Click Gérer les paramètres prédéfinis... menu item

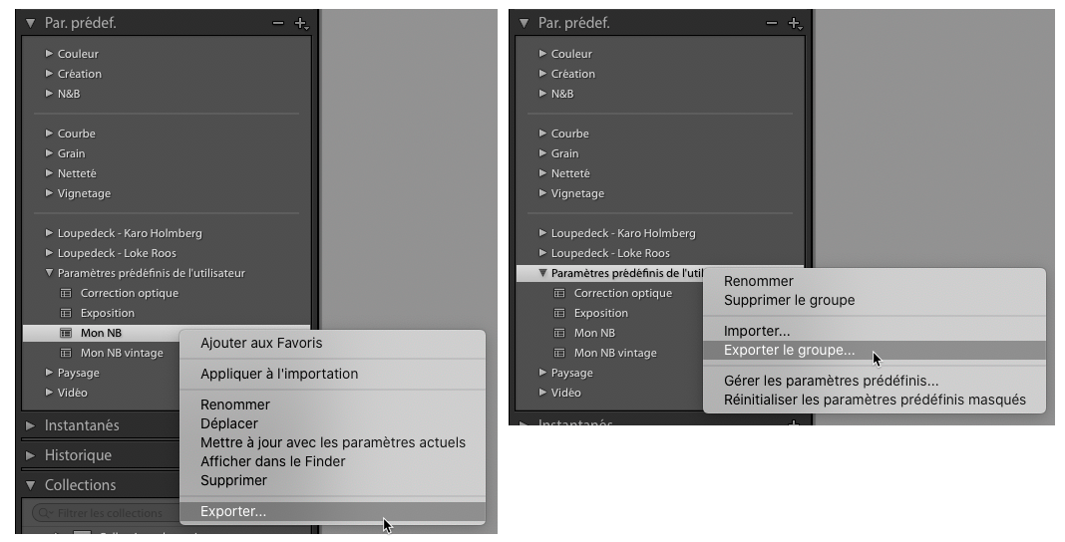click(x=831, y=381)
